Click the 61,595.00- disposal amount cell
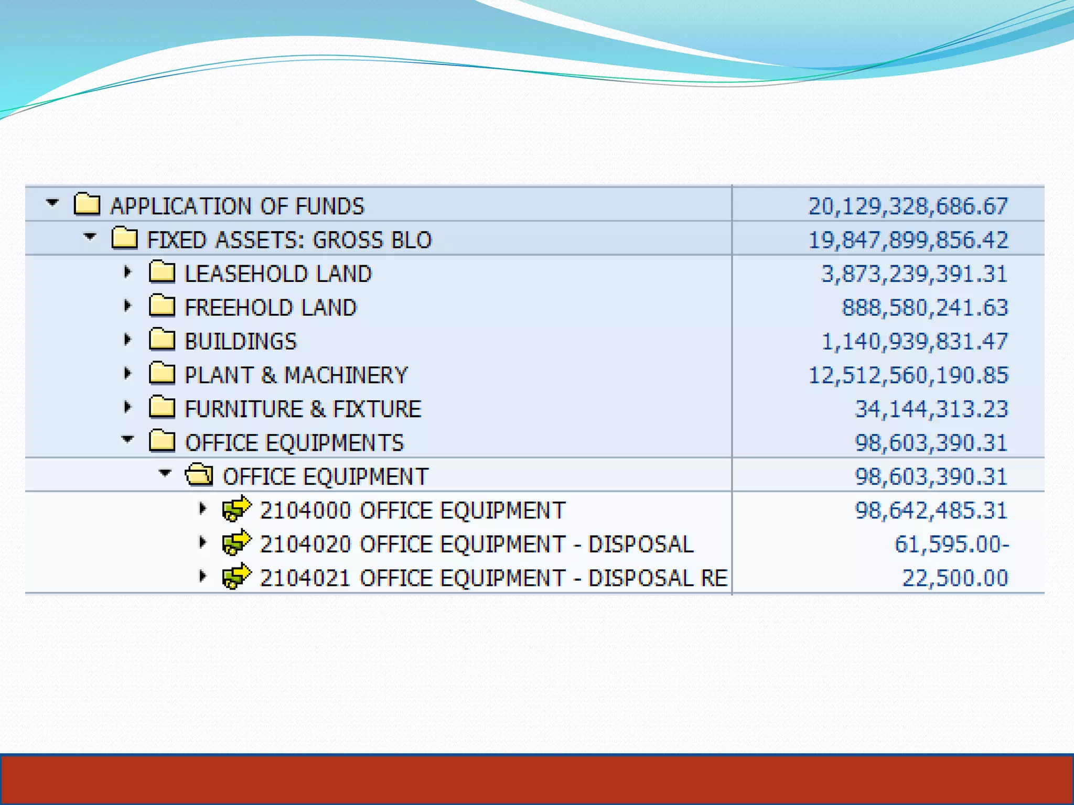 [x=951, y=544]
